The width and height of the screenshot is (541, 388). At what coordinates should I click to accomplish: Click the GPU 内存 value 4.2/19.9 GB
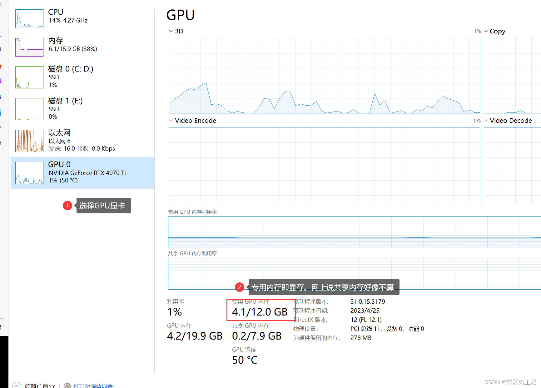(195, 336)
